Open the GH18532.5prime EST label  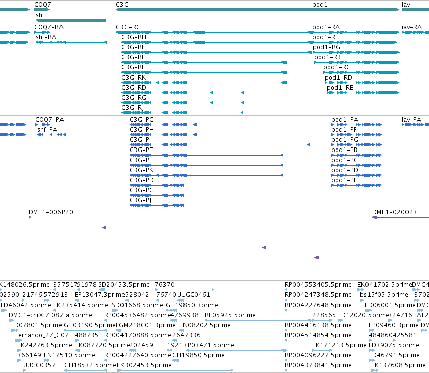[x=90, y=365]
